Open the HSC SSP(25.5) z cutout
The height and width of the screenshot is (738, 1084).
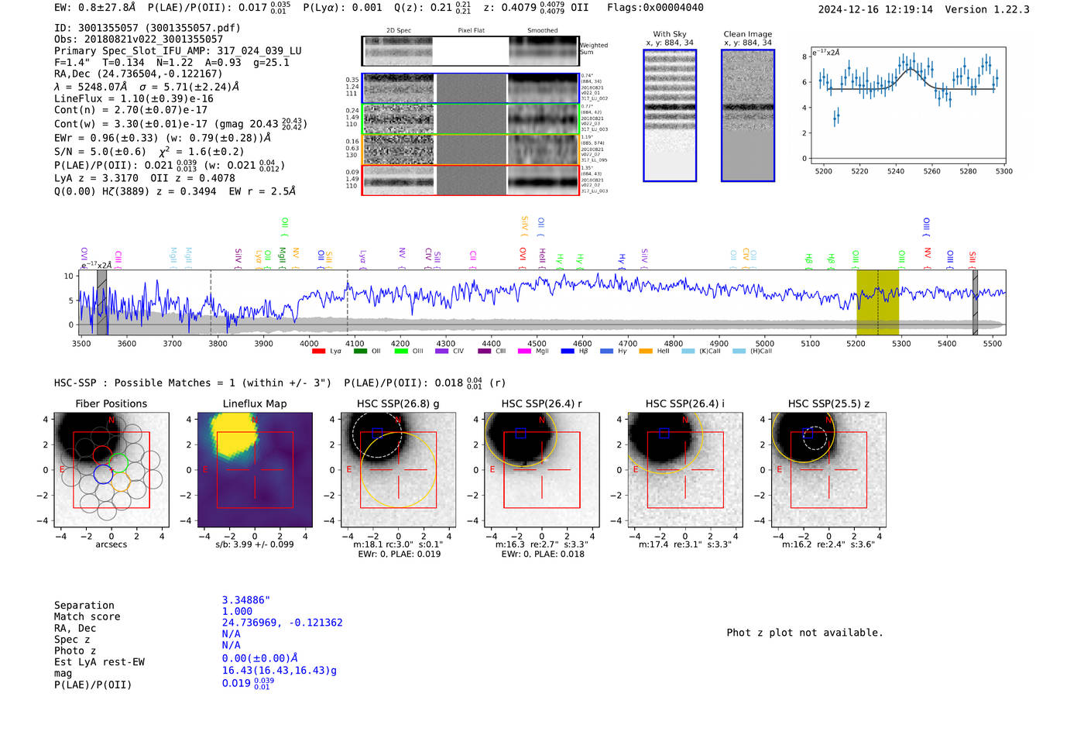[828, 470]
